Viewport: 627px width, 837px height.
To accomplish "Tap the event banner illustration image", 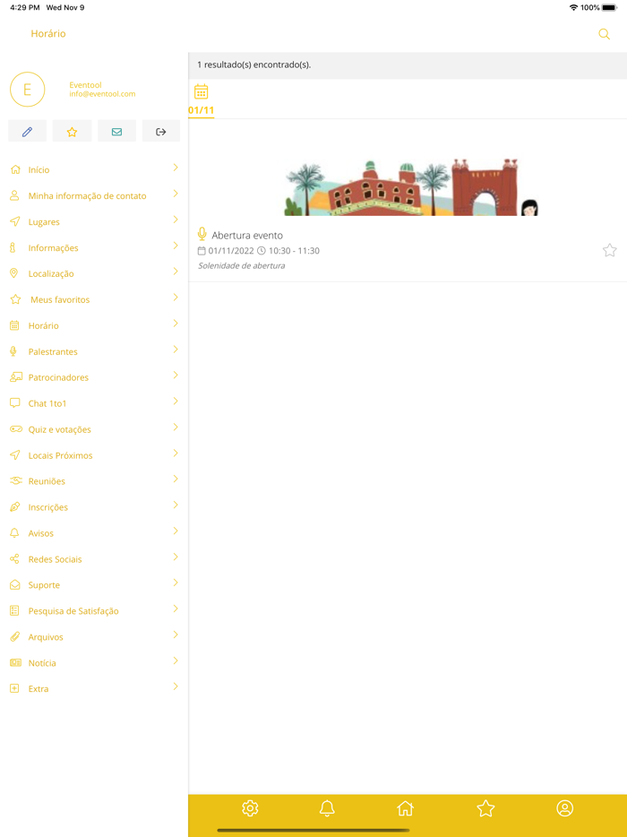I will [x=411, y=188].
